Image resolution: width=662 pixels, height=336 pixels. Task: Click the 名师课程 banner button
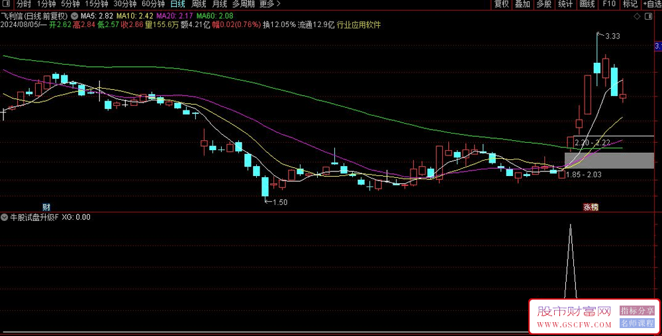637,323
